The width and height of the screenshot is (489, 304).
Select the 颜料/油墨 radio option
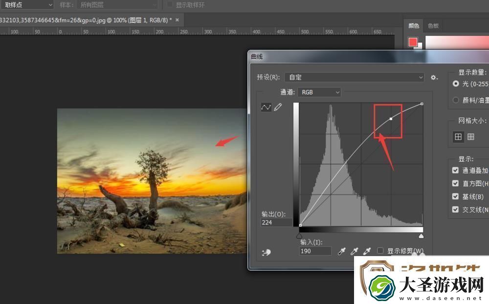point(456,100)
